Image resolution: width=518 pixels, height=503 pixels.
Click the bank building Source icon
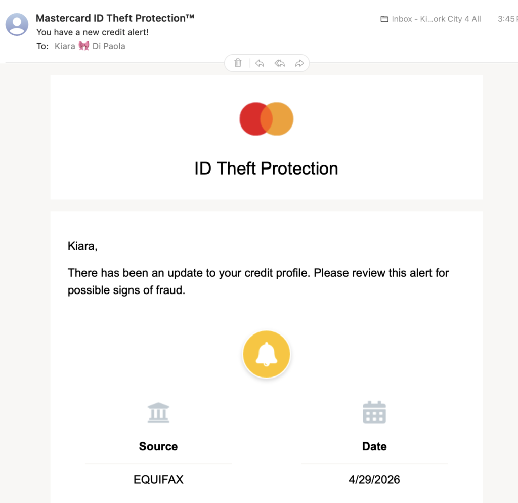click(158, 412)
